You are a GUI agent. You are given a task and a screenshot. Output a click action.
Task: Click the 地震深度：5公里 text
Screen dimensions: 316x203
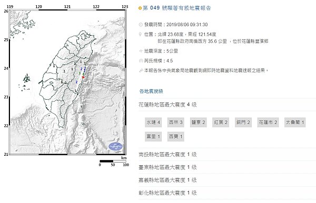point(161,51)
